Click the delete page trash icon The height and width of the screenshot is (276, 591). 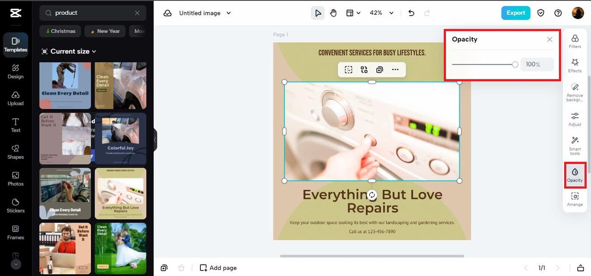click(x=181, y=268)
